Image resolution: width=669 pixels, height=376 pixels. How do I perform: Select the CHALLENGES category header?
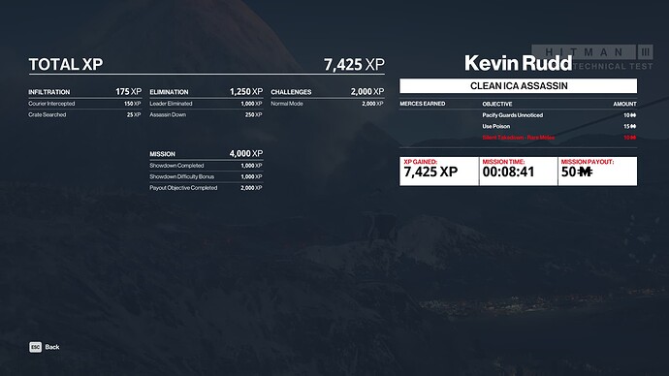[x=291, y=92]
